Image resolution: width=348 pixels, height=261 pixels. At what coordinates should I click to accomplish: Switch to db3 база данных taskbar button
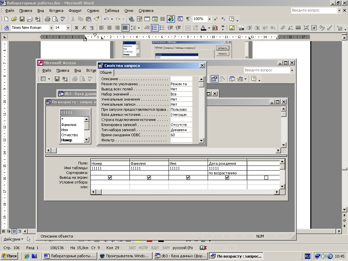pos(181,256)
